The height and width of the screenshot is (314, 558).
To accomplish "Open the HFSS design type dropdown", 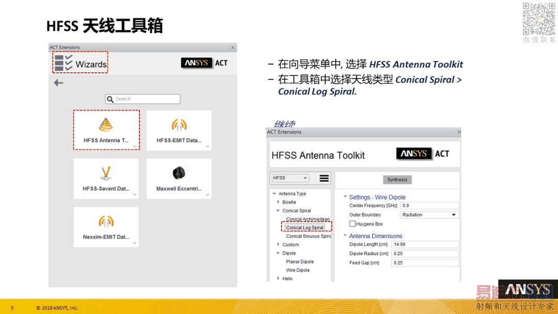I will 290,178.
